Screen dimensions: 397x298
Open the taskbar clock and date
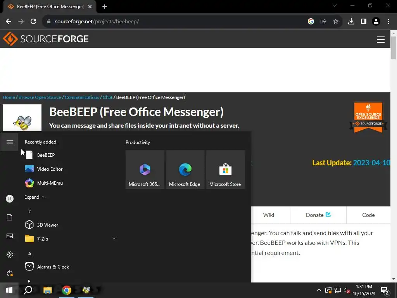[364, 290]
